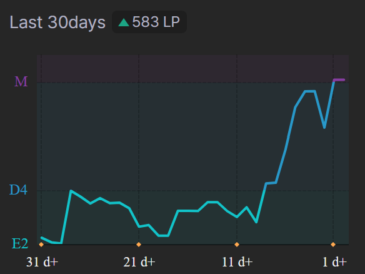
Task: Click the 31 d+ axis label
Action: tap(42, 262)
